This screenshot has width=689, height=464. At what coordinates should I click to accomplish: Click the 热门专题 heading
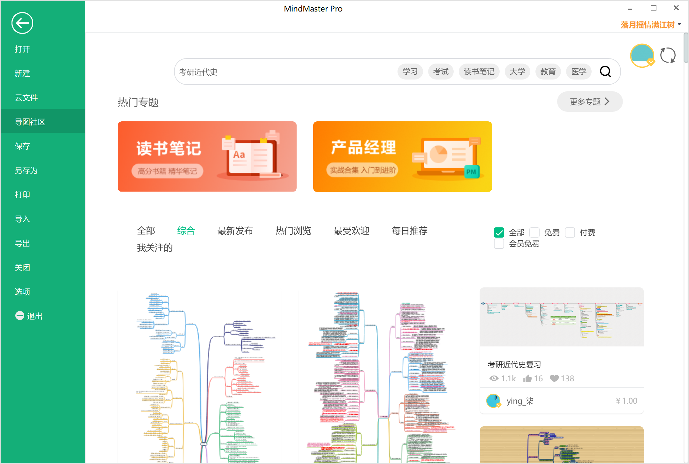coord(138,102)
